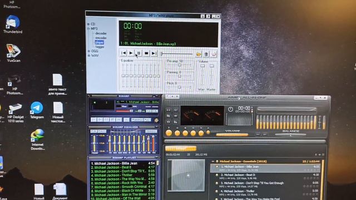This screenshot has height=200, width=356.
Task: Click the yellow open-file icon in MP3/WAV player
Action: (x=199, y=54)
